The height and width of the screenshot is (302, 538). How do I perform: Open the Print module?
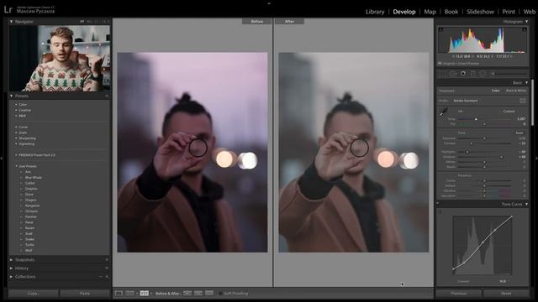tap(509, 12)
